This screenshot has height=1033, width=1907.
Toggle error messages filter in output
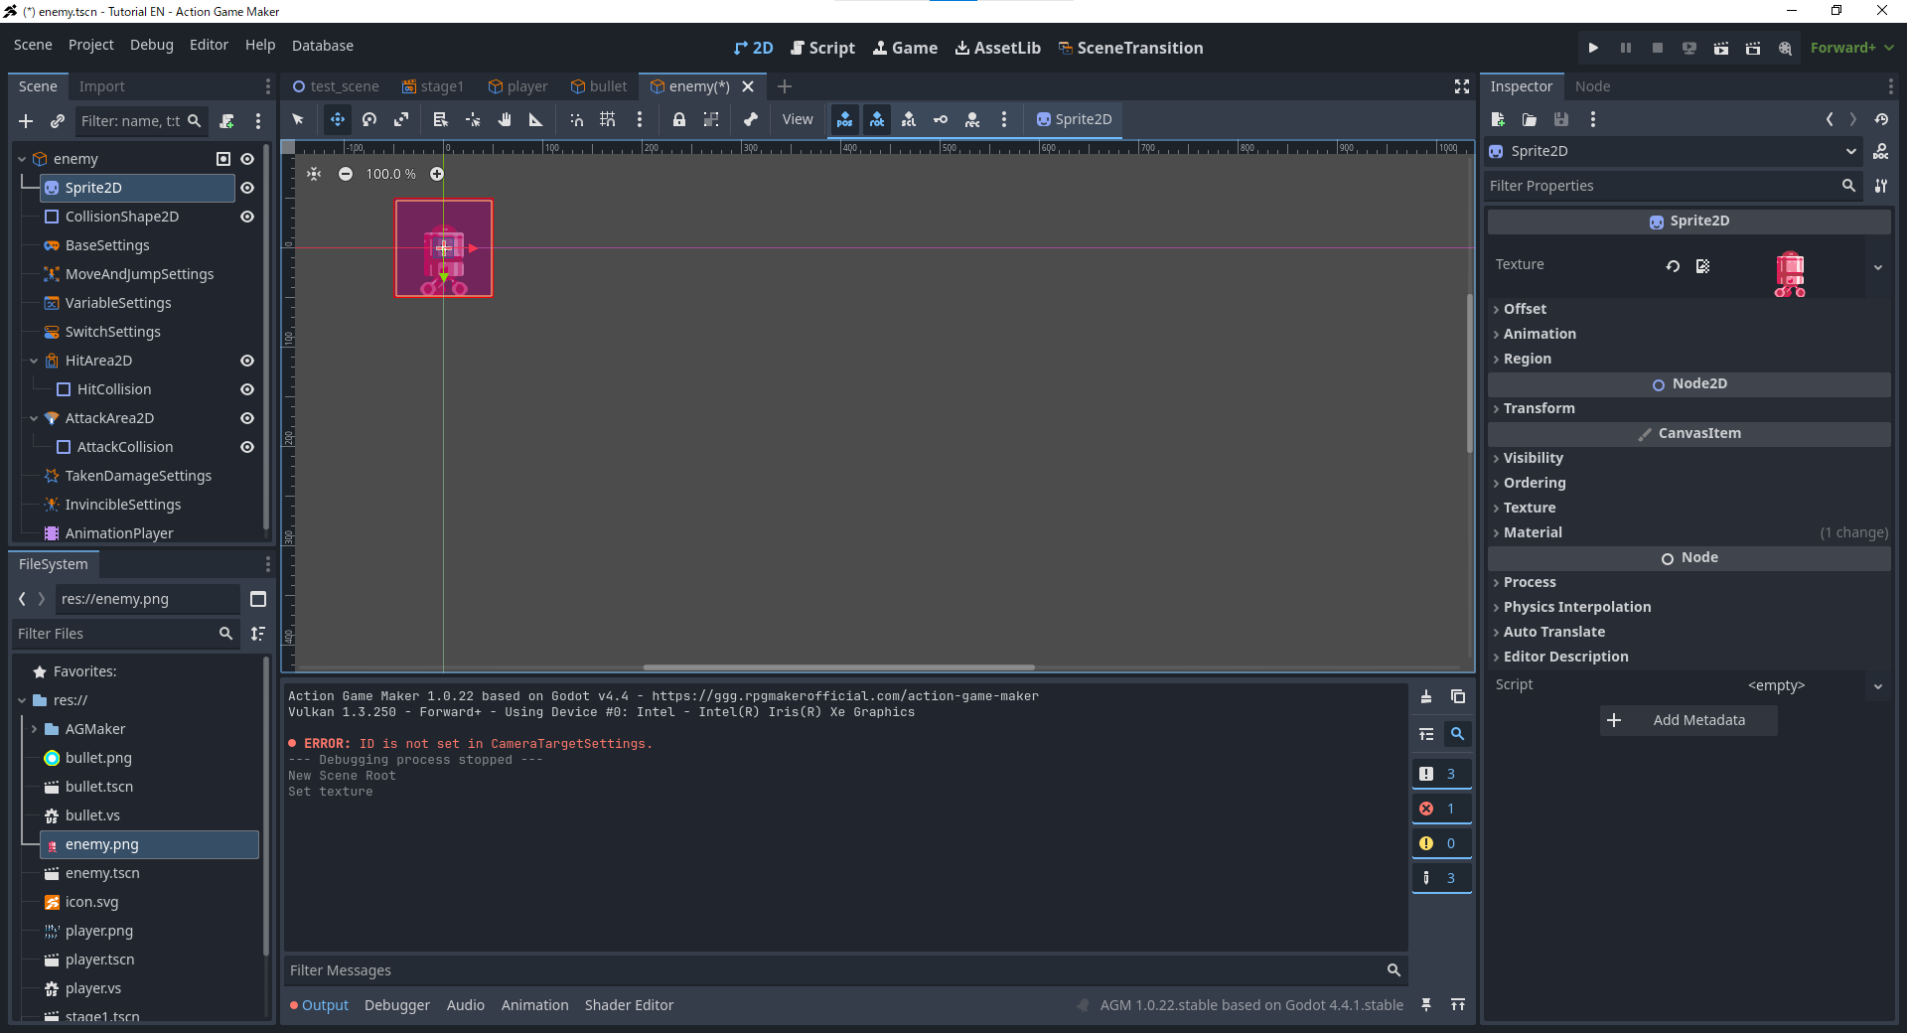pos(1440,809)
